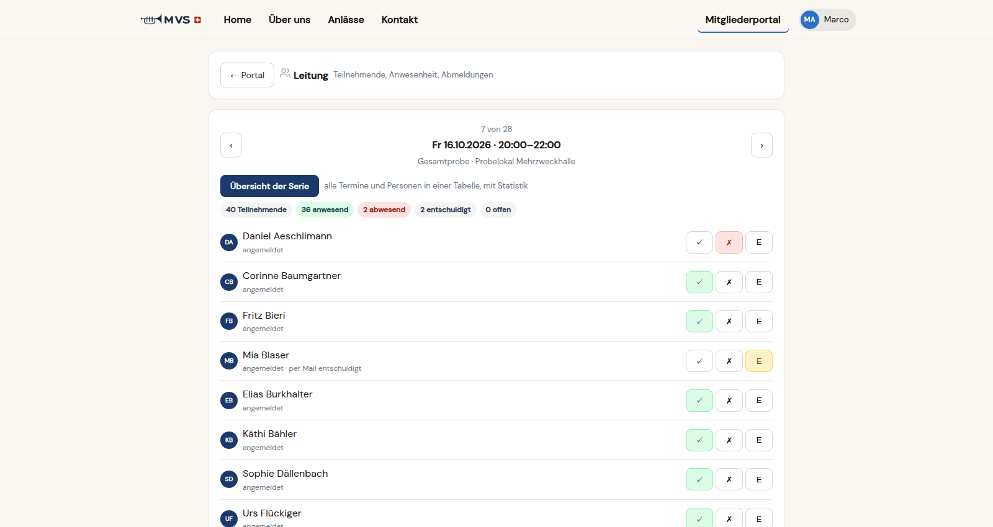Click the 0 offen badge
The width and height of the screenshot is (993, 527).
pos(498,210)
